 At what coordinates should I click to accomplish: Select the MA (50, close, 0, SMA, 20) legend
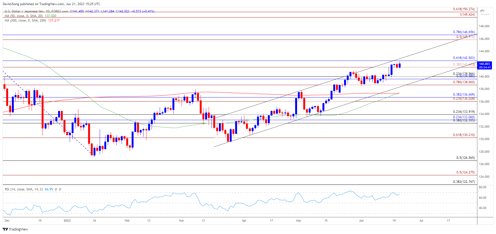(x=24, y=16)
